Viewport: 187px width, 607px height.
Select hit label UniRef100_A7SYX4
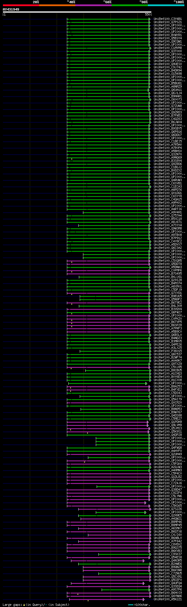click(x=168, y=225)
